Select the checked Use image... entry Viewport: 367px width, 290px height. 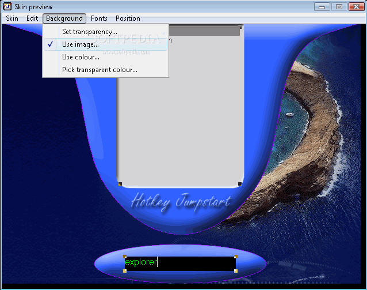105,44
